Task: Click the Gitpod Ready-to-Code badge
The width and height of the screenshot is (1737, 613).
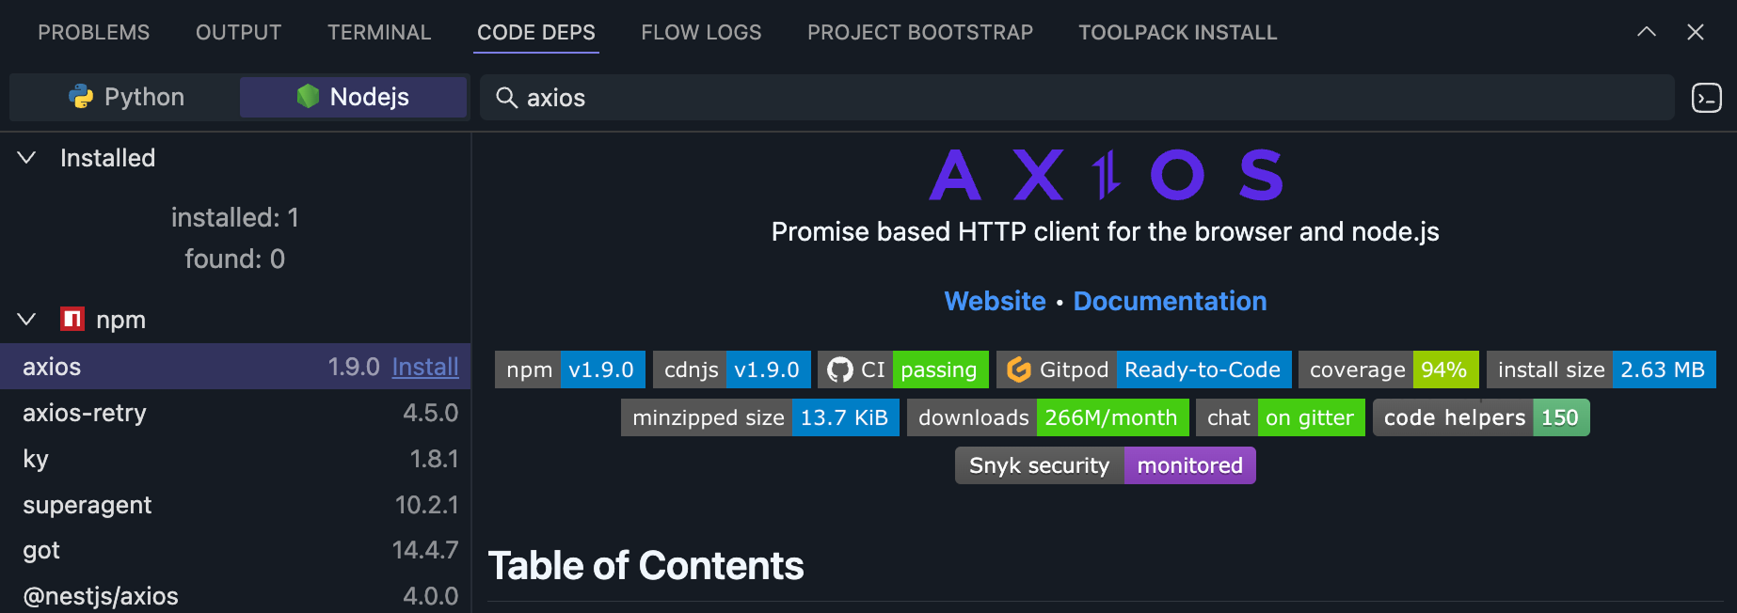Action: [1143, 369]
